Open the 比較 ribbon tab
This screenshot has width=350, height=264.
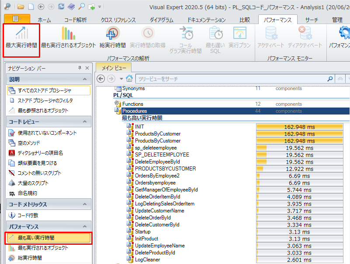(x=245, y=20)
